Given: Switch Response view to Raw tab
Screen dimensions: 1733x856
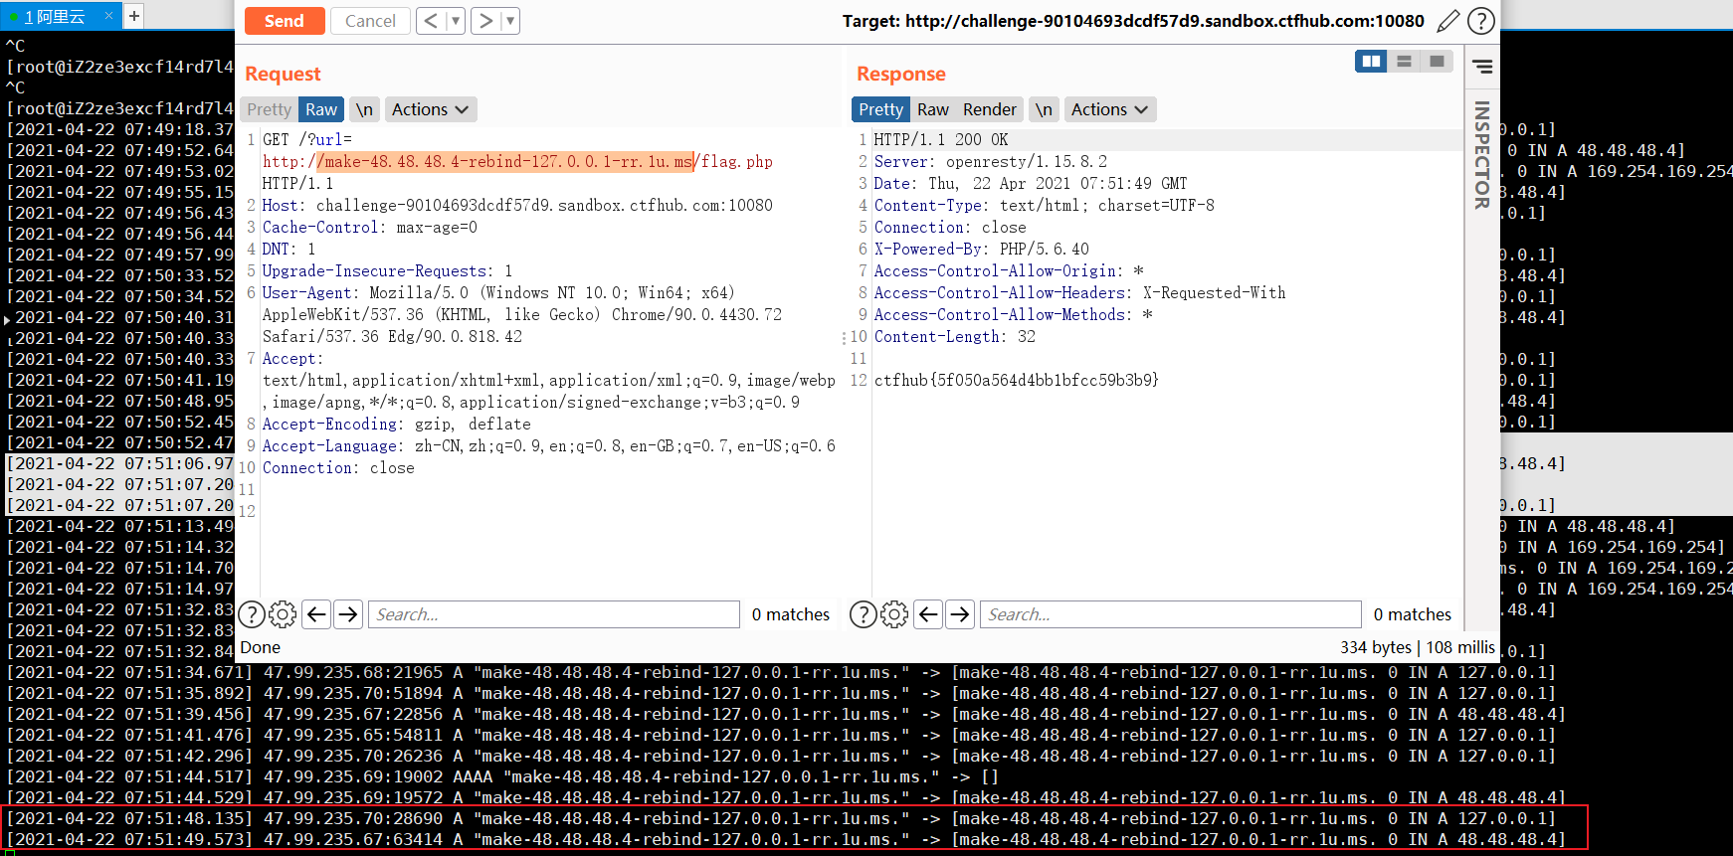Looking at the screenshot, I should pyautogui.click(x=932, y=109).
